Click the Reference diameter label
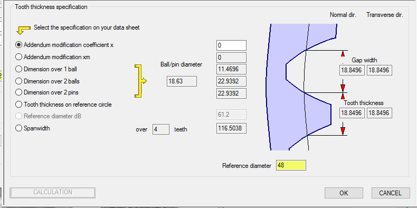 coord(247,166)
